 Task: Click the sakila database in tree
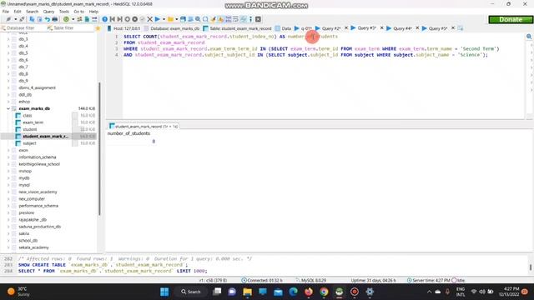click(x=24, y=233)
